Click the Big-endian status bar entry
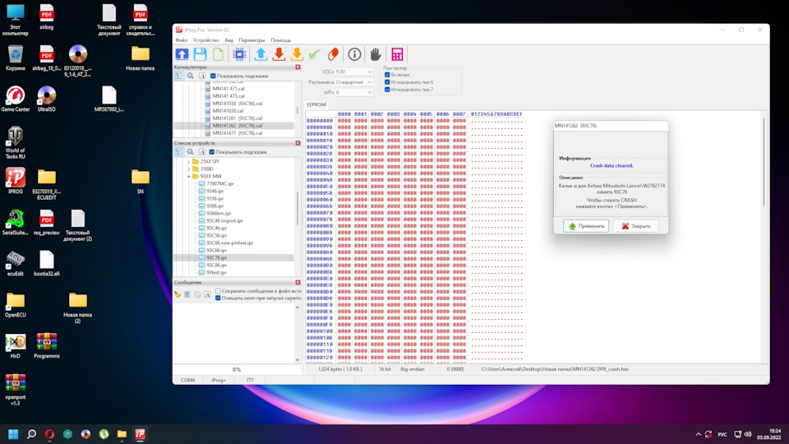 pyautogui.click(x=412, y=369)
